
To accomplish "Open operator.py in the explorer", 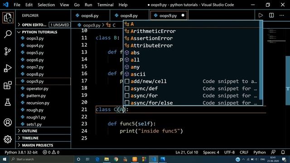I will point(37,89).
